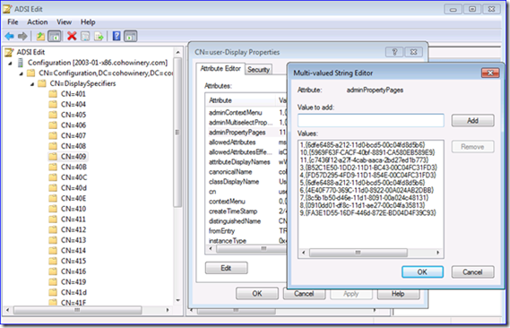
Task: Select CN=409 in the tree
Action: tap(73, 157)
